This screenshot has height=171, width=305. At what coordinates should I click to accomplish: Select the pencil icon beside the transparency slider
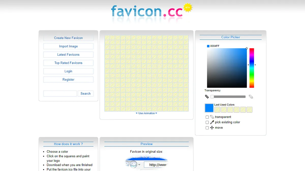click(207, 96)
